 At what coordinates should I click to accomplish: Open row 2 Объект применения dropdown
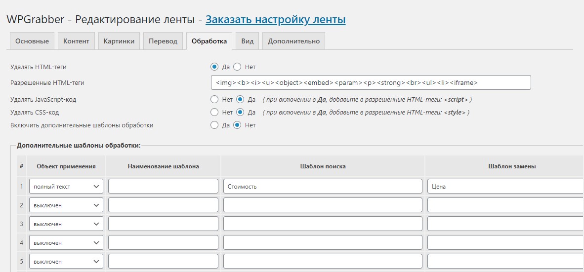tap(66, 205)
